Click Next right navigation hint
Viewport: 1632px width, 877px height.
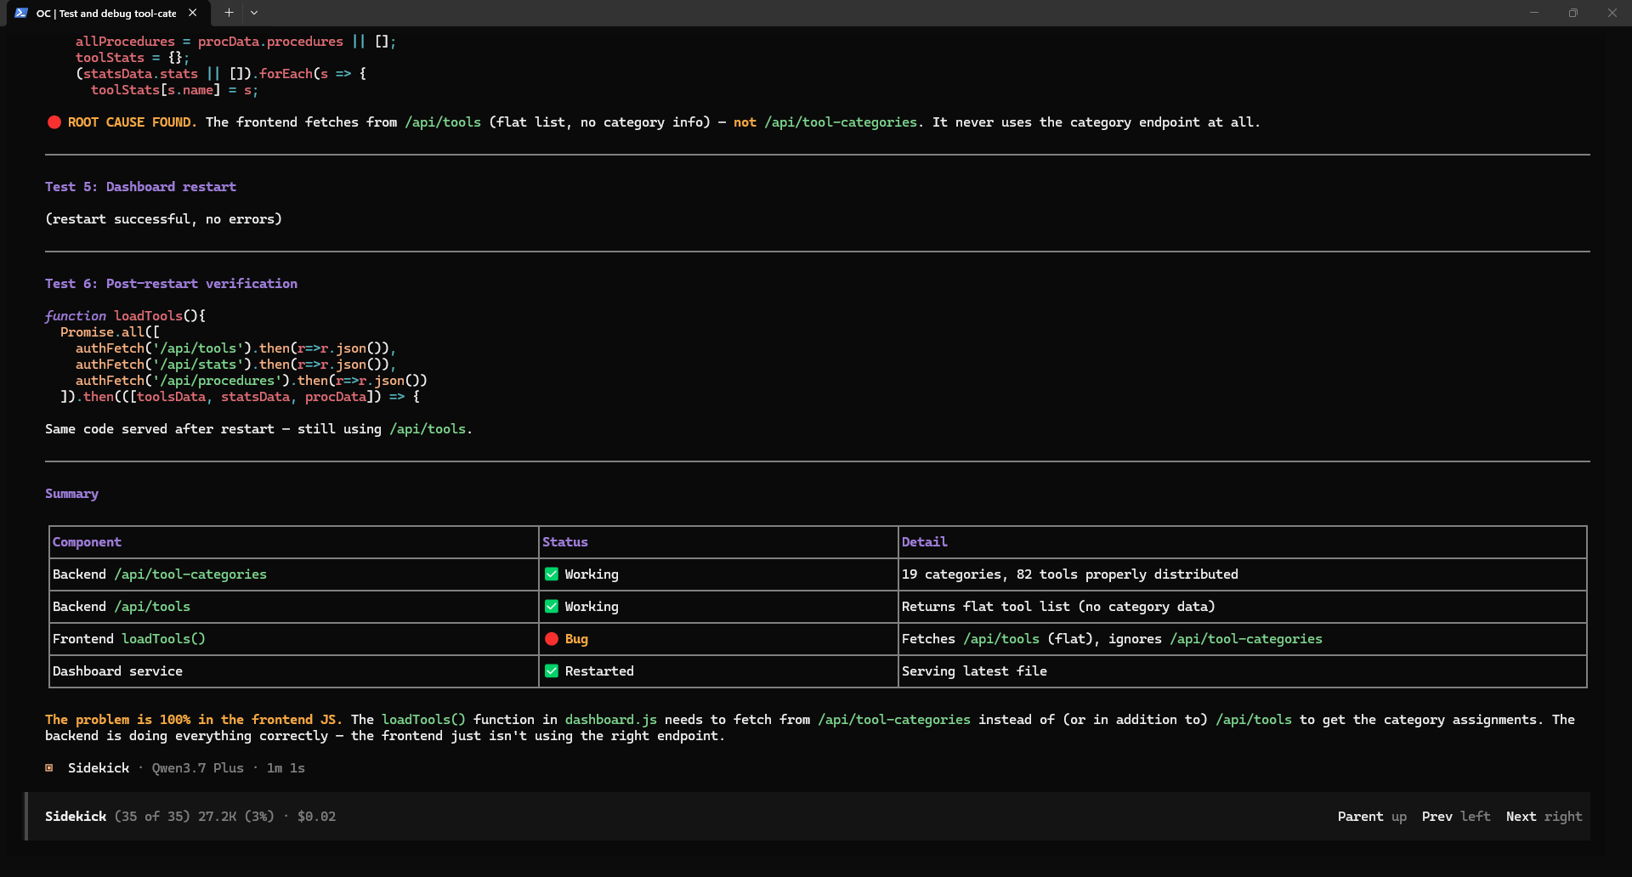(x=1544, y=817)
